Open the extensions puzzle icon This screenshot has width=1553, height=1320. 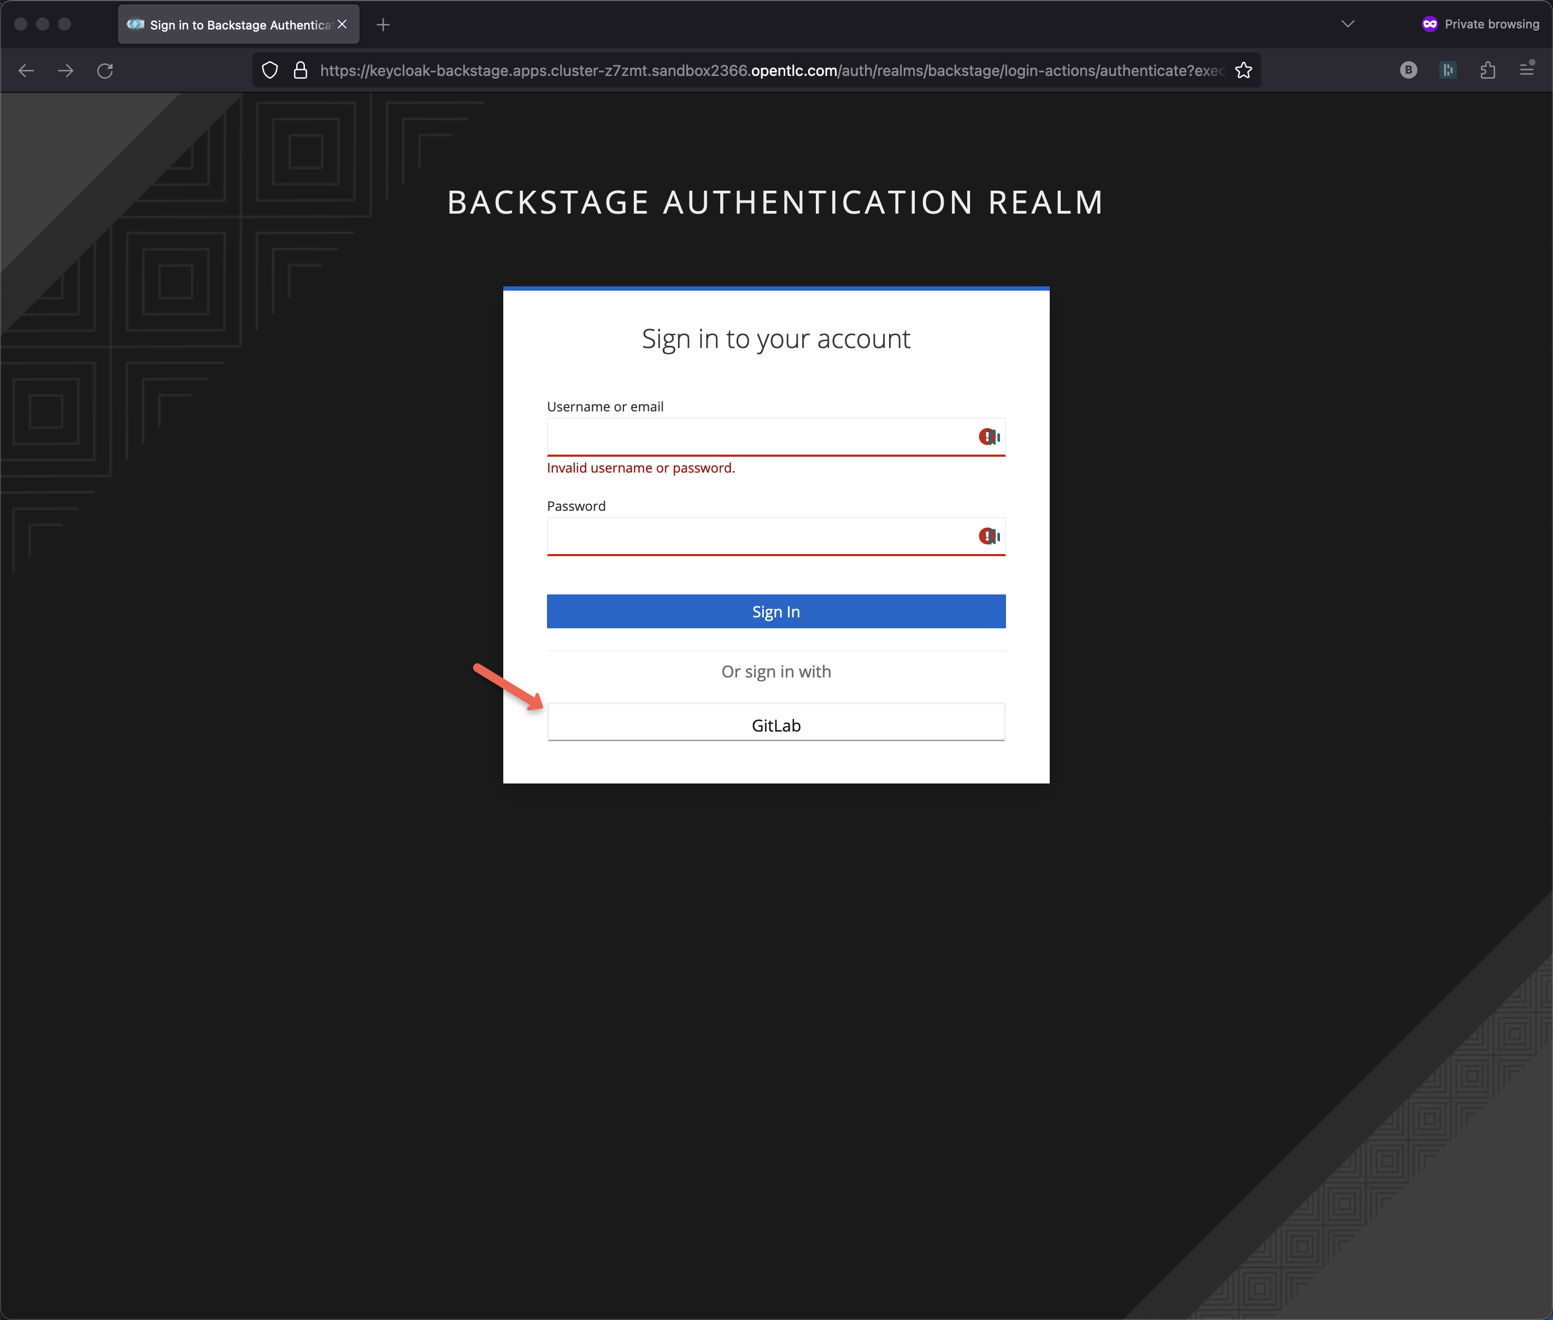point(1487,70)
